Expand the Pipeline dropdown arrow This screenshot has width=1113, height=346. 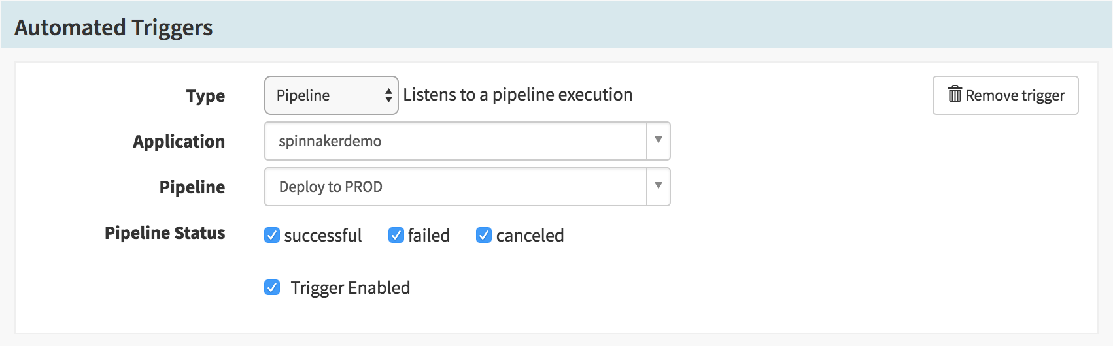point(659,186)
